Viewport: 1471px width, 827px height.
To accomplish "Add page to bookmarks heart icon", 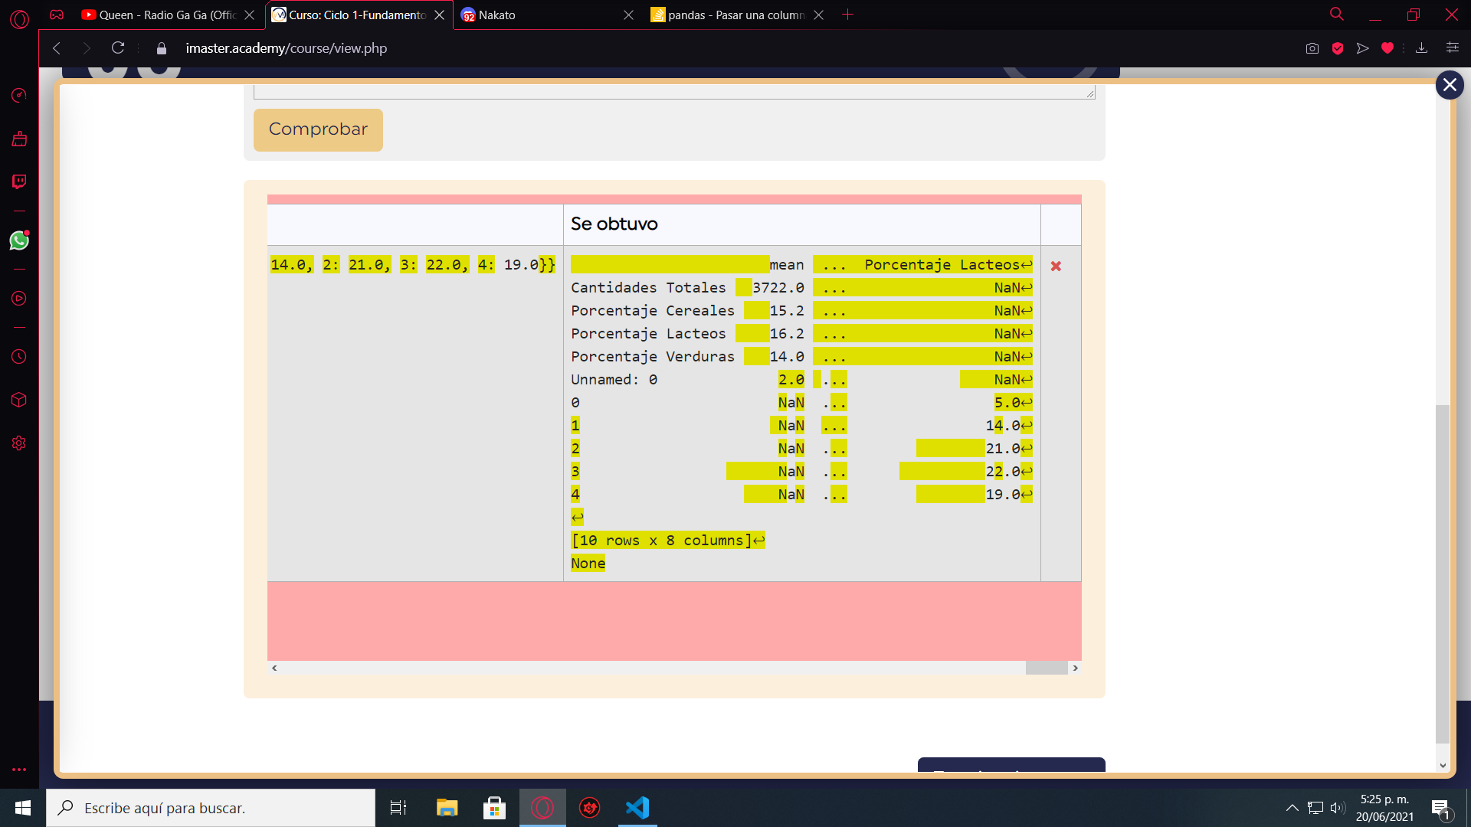I will coord(1387,48).
